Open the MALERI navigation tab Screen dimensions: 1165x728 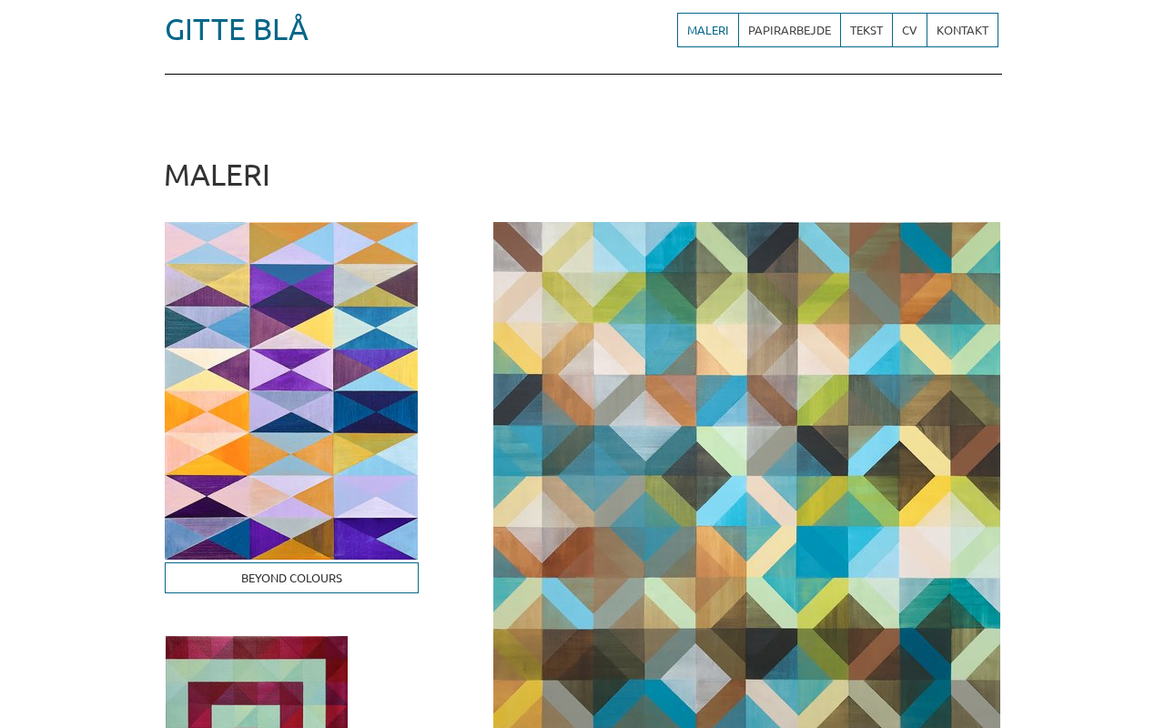coord(708,30)
